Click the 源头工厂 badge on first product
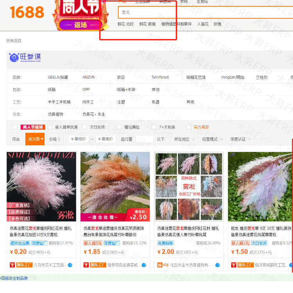The image size is (293, 293). (x=21, y=265)
